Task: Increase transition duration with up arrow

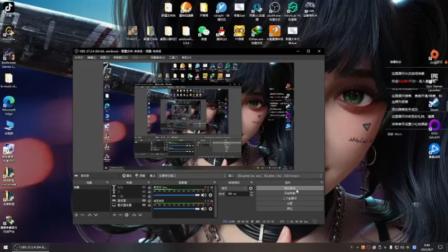Action: coord(251,193)
